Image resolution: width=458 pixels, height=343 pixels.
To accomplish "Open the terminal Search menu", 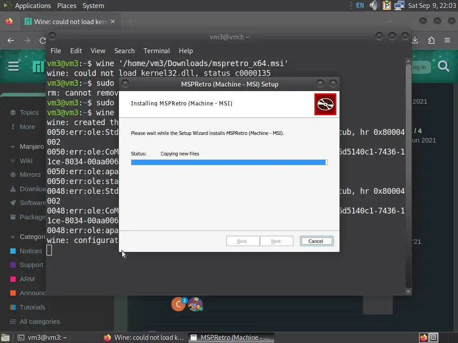I will (124, 51).
